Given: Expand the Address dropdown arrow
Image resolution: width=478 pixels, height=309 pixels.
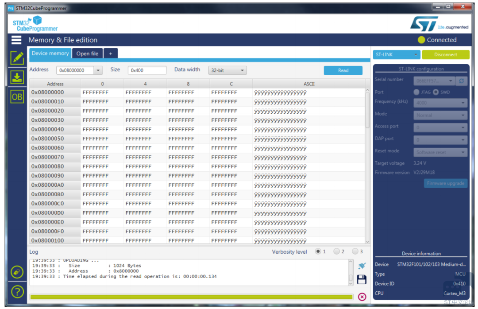Looking at the screenshot, I should 98,70.
